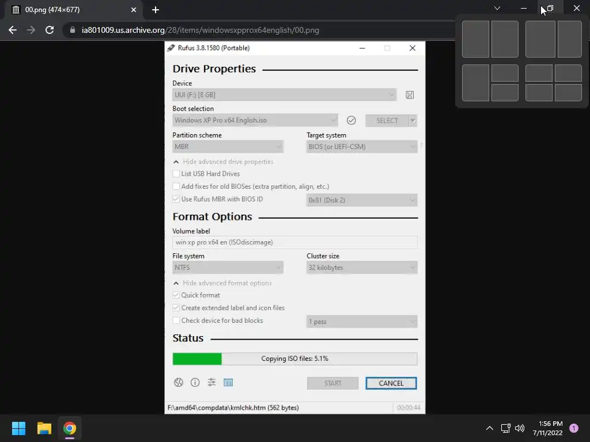Open the Rufus About info icon
The image size is (590, 442).
point(195,382)
